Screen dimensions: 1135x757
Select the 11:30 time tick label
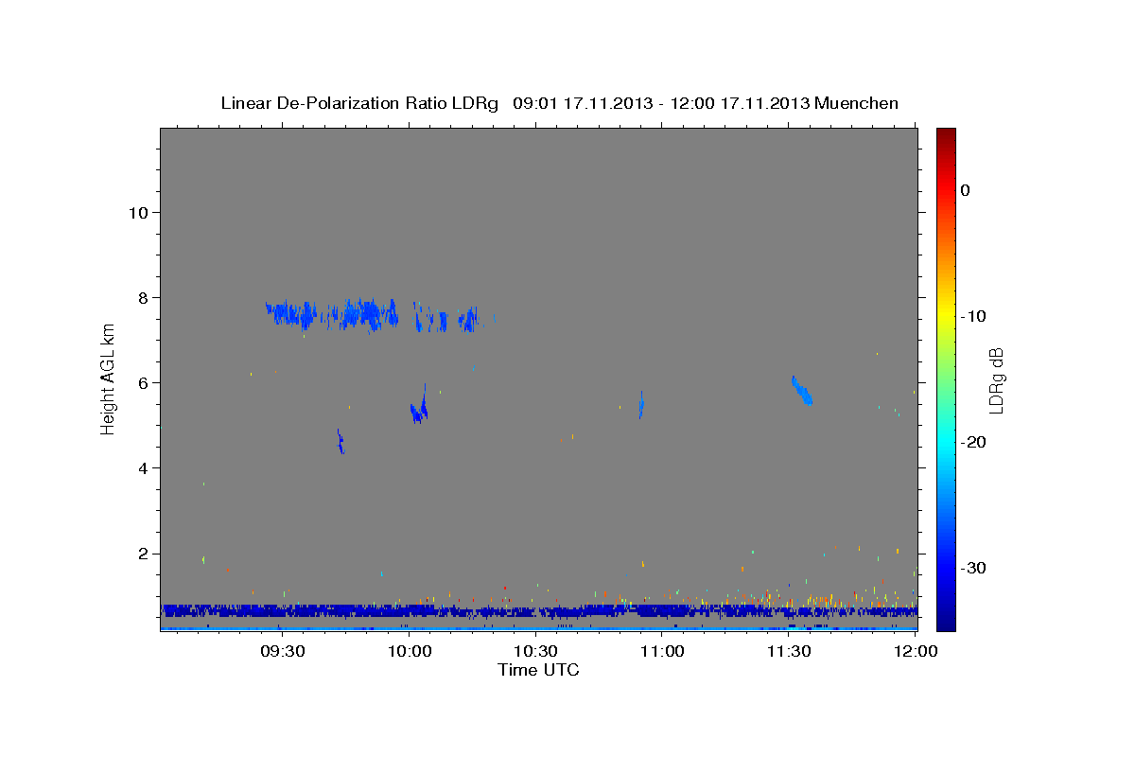[789, 651]
